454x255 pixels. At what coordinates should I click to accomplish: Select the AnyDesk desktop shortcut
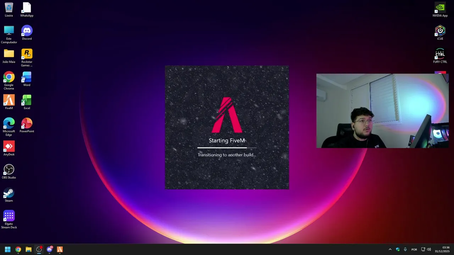click(9, 148)
